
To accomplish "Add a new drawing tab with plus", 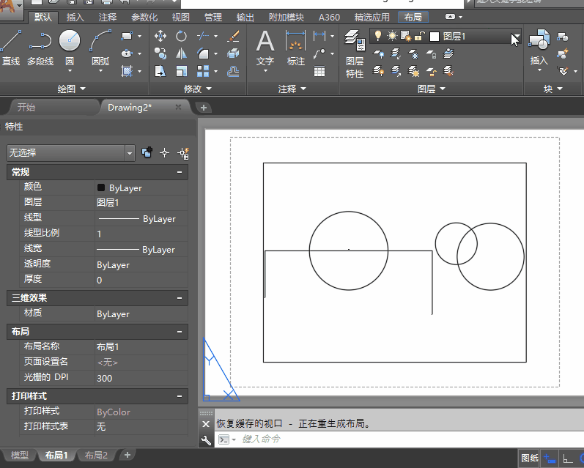I will (204, 108).
